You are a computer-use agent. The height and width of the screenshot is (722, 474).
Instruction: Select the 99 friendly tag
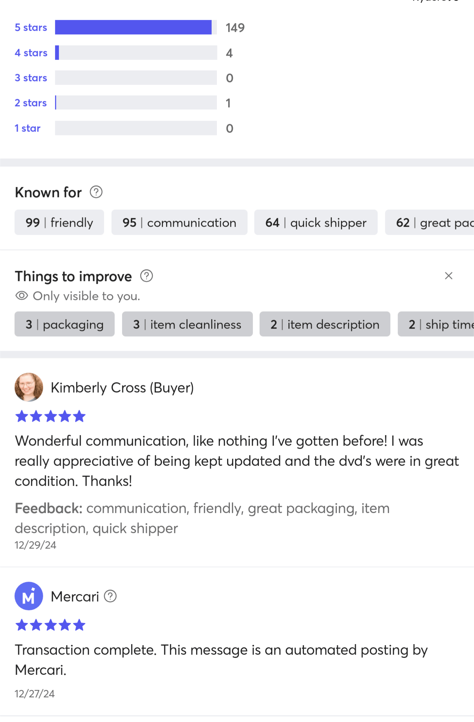pos(59,222)
